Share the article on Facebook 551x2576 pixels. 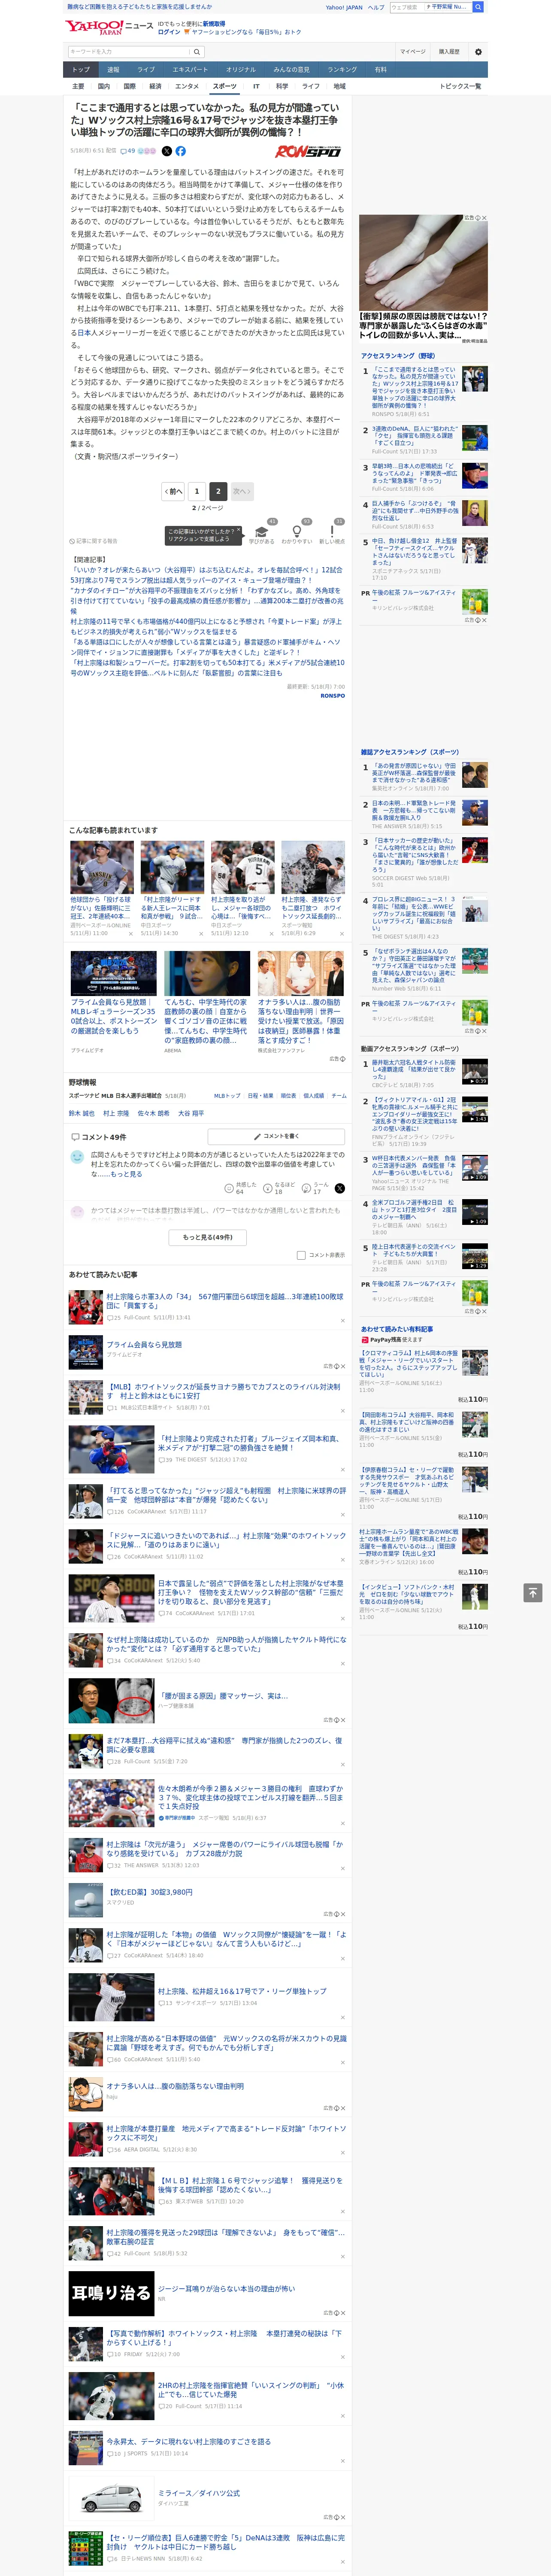pos(181,151)
